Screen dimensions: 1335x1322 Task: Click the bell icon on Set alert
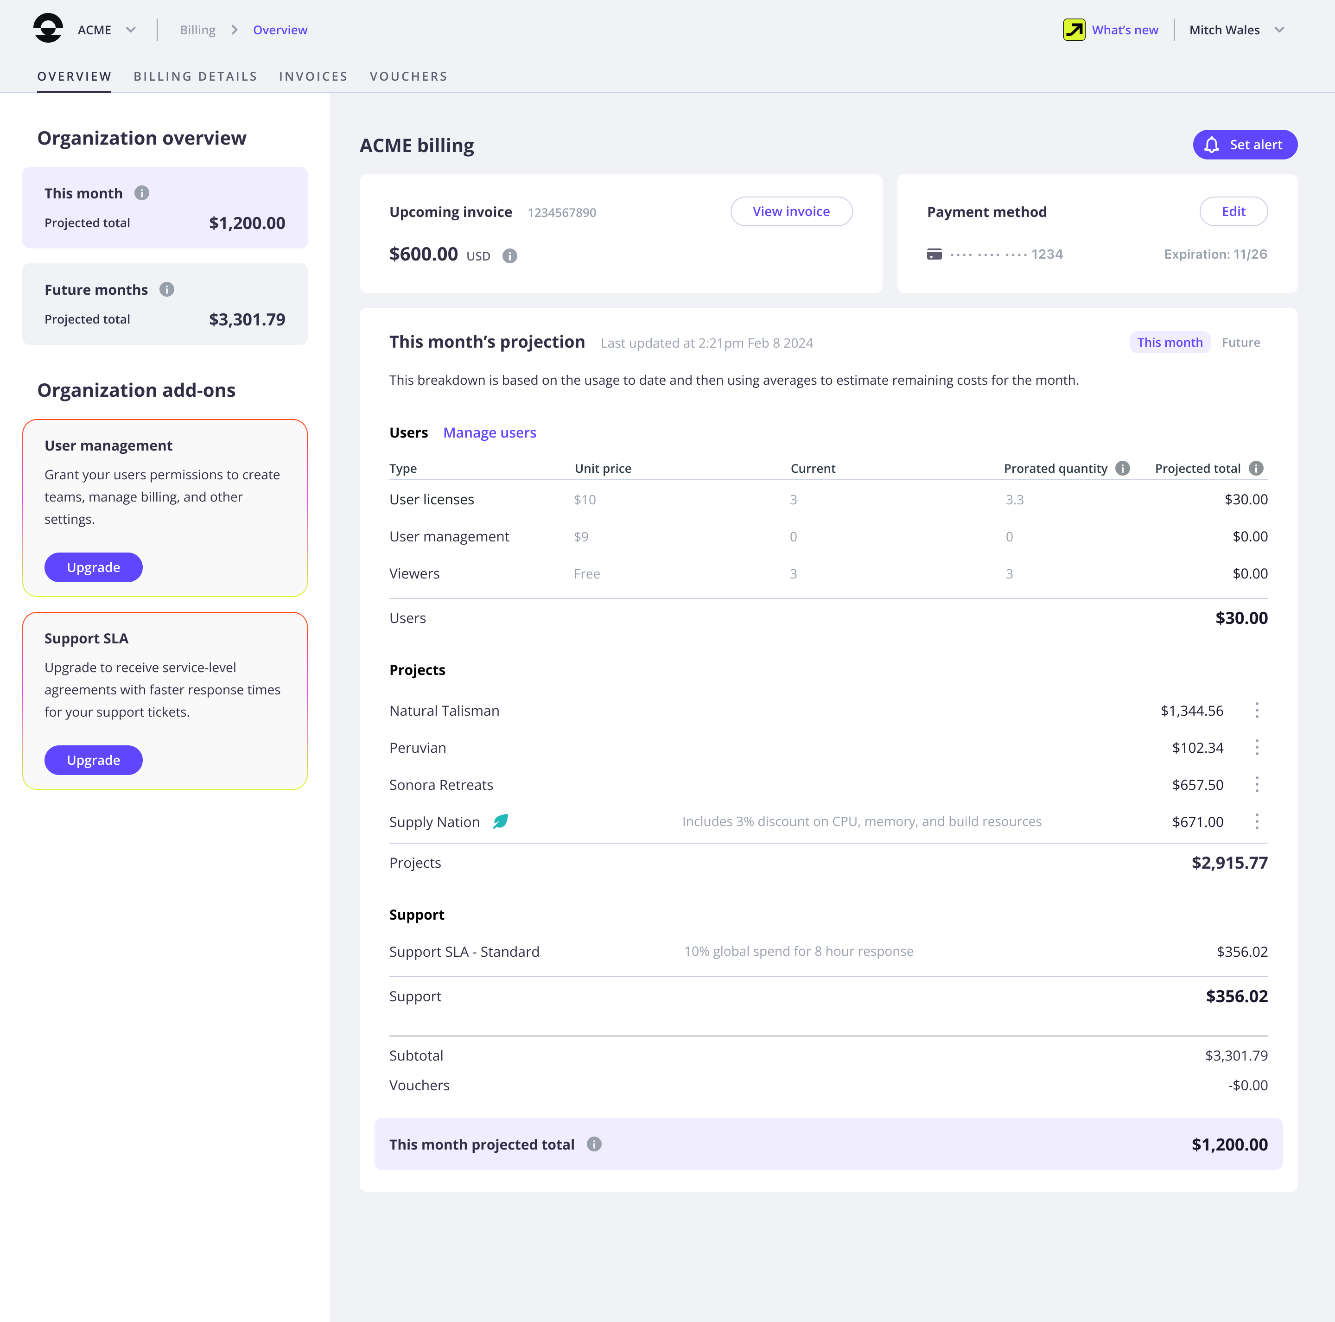[1212, 145]
